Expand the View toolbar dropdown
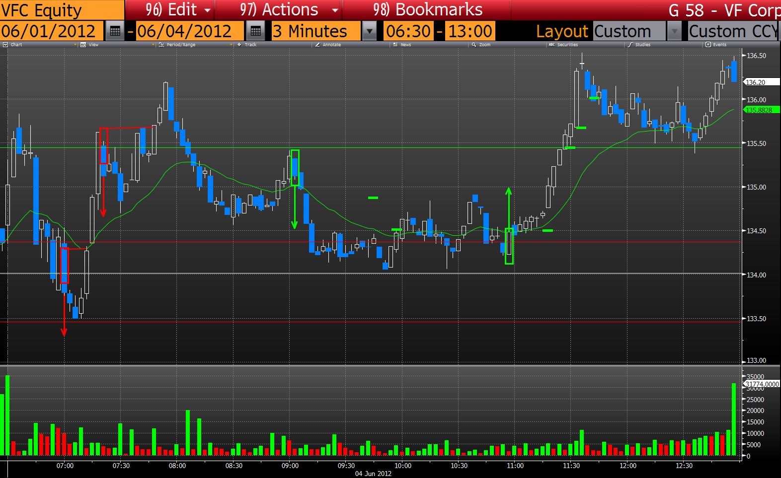 pos(153,45)
